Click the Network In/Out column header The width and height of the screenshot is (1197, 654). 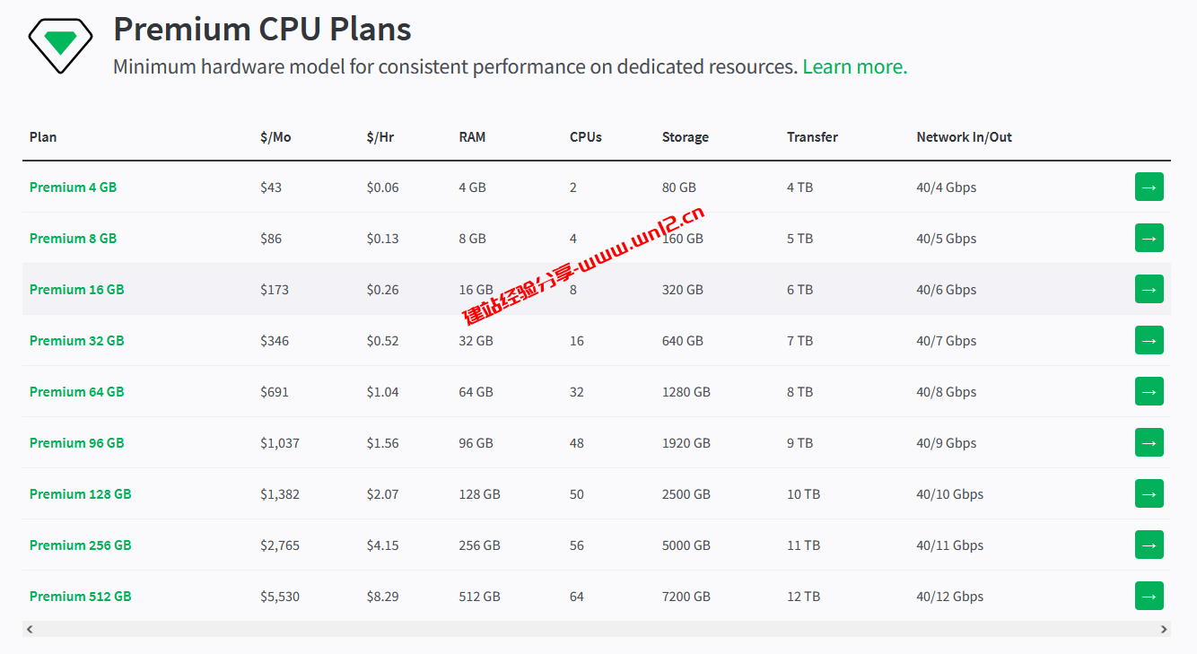[964, 137]
